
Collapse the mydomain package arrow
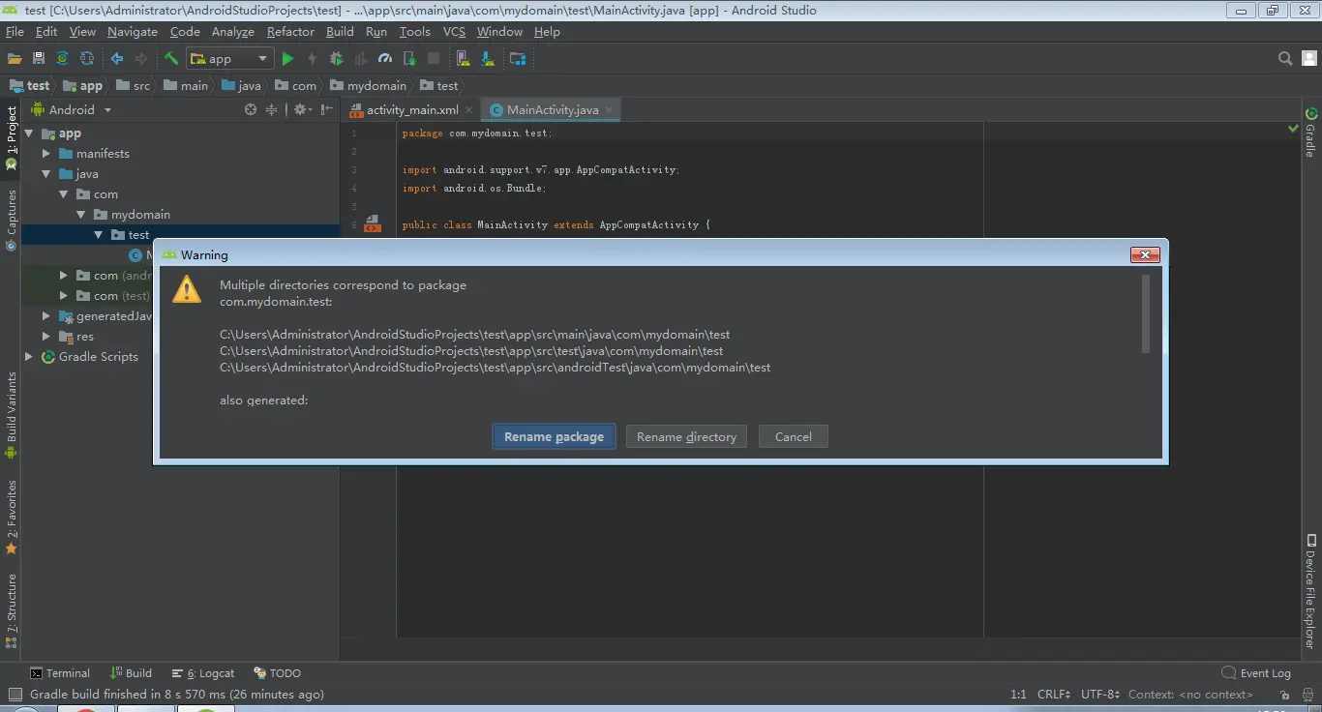(81, 215)
